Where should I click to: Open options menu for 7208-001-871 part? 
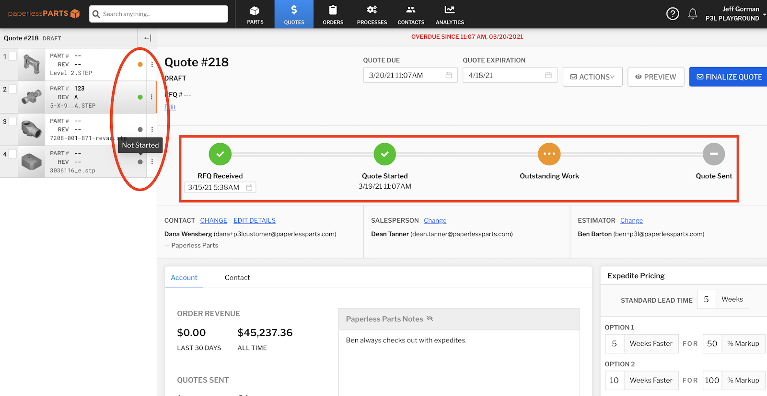click(152, 129)
